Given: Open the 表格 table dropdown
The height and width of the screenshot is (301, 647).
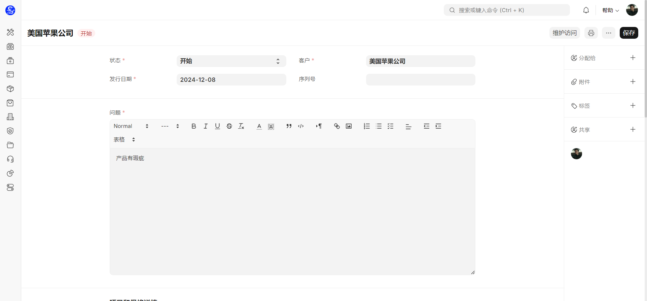Looking at the screenshot, I should point(124,139).
